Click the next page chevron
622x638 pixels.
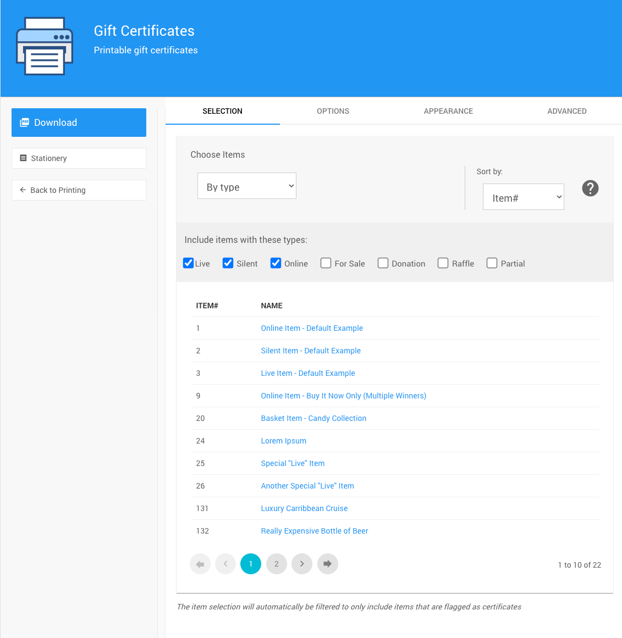(302, 564)
